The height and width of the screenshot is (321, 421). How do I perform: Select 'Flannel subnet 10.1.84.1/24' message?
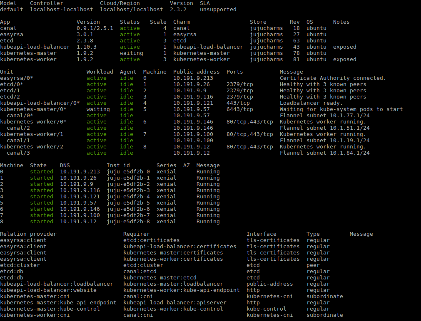point(325,153)
